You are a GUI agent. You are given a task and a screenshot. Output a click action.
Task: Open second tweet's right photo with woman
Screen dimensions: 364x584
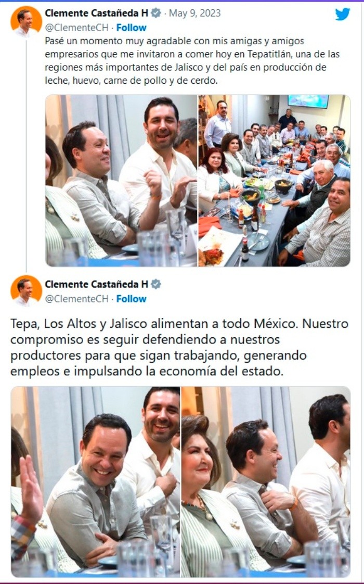coord(266,481)
